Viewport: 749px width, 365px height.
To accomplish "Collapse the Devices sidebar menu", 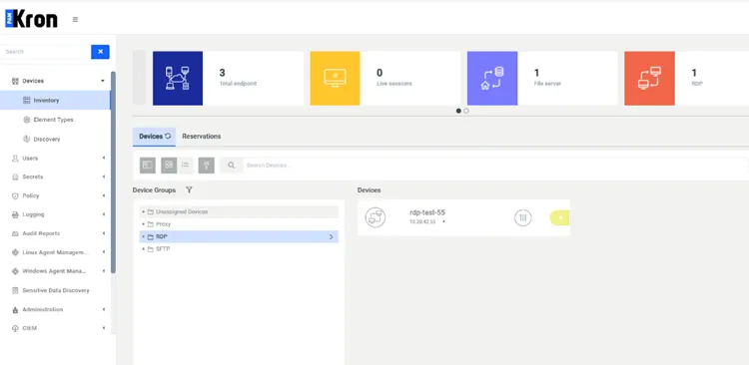I will pyautogui.click(x=55, y=81).
